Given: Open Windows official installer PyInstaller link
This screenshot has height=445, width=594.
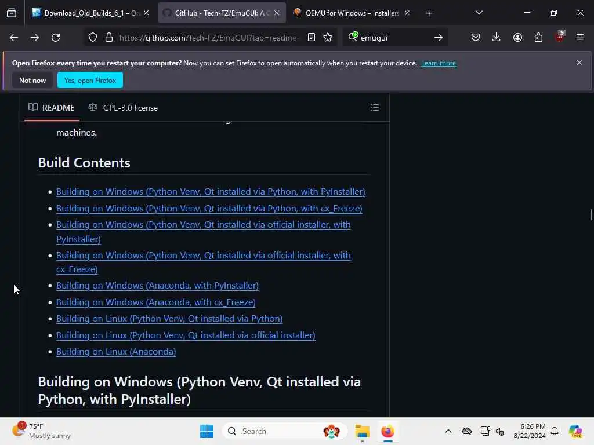Looking at the screenshot, I should (204, 232).
